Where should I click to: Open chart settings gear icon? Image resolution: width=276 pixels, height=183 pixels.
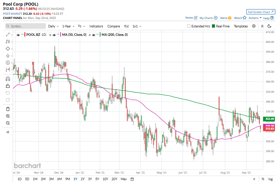(254, 26)
